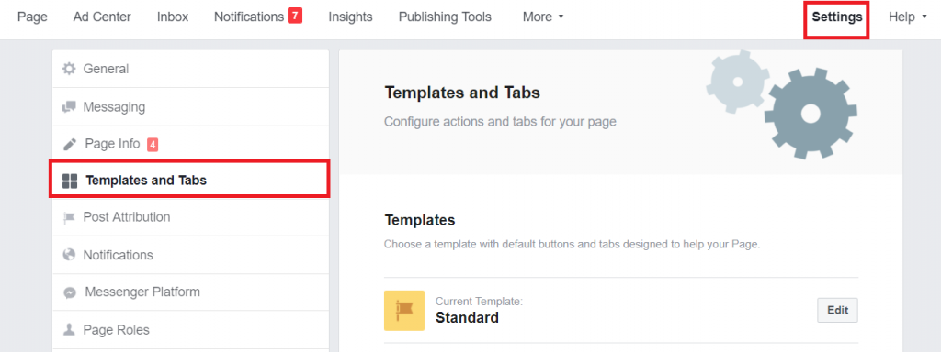Open the Insights tab
Viewport: 941px width, 352px height.
pos(350,17)
